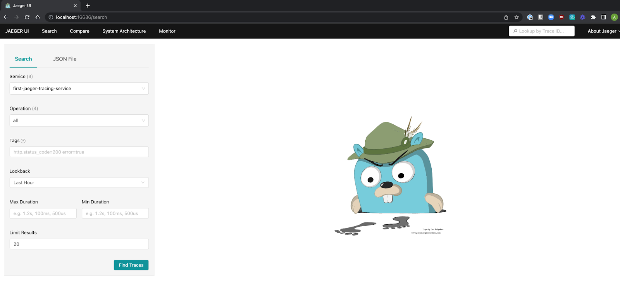This screenshot has height=308, width=620.
Task: Open the shield extension icon
Action: click(x=541, y=17)
